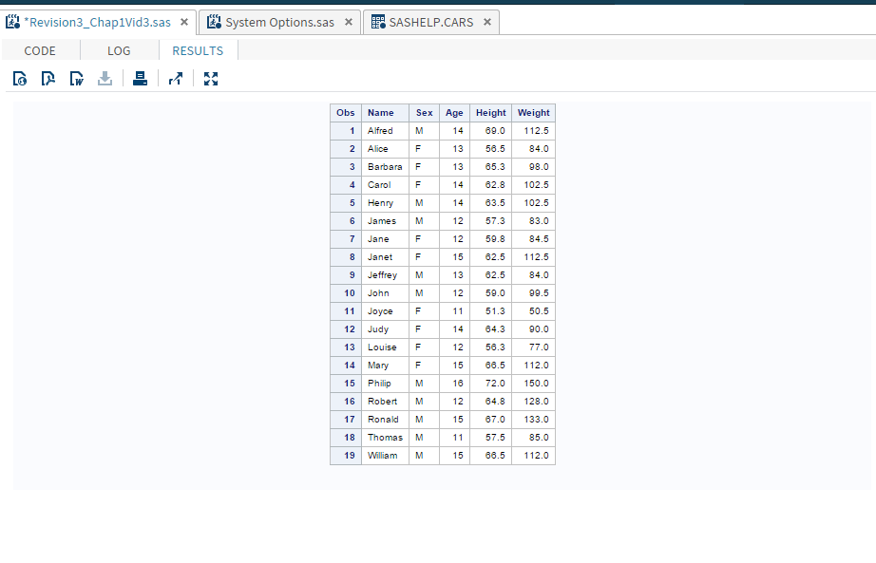Image resolution: width=876 pixels, height=563 pixels.
Task: Open results in new browser tab icon
Action: [176, 79]
